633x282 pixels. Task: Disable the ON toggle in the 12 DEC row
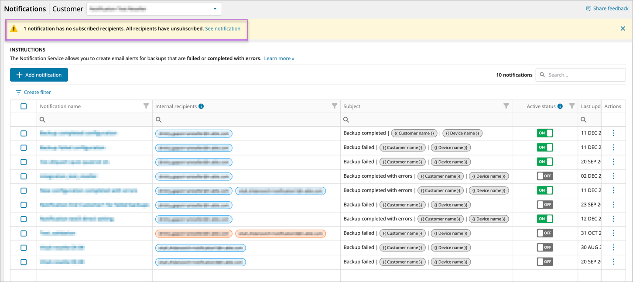click(545, 219)
